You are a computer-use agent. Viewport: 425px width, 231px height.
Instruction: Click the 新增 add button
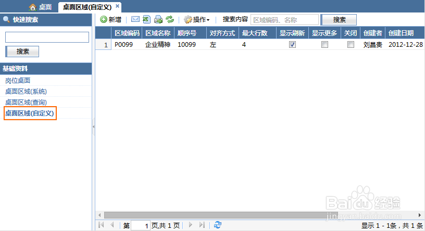tap(110, 19)
